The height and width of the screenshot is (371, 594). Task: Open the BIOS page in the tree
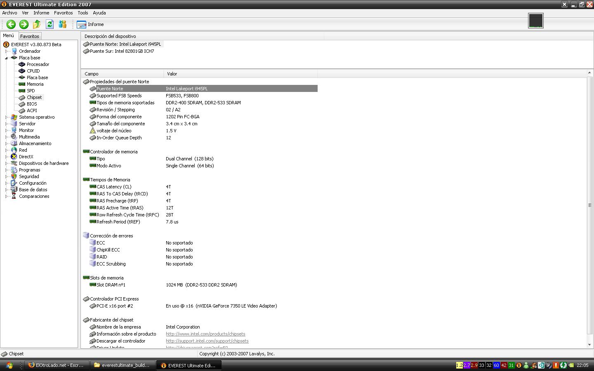pyautogui.click(x=32, y=104)
